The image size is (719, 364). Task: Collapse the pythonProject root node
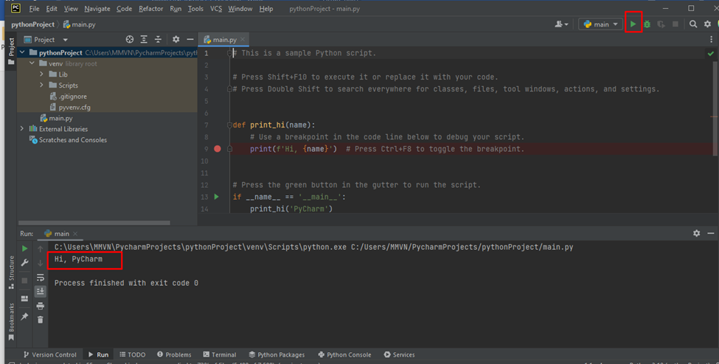click(x=22, y=53)
